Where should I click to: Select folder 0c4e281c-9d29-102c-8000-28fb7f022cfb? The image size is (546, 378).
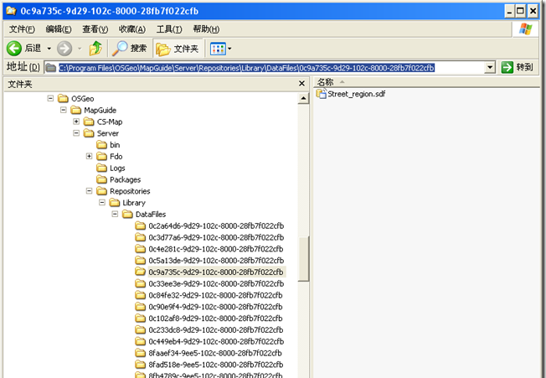click(x=215, y=249)
